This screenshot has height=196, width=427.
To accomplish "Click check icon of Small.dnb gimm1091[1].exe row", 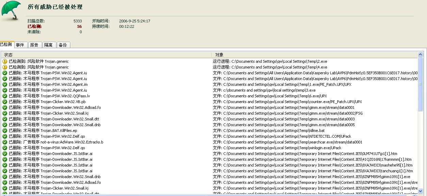I will tap(5, 177).
